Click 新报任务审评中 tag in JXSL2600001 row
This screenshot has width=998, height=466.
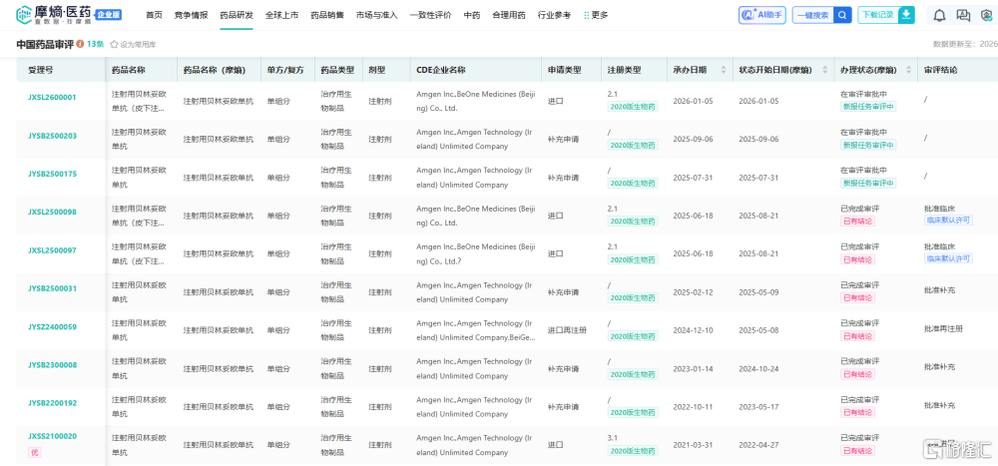[x=868, y=107]
